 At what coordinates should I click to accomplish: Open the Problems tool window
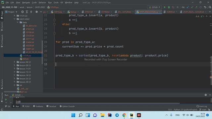tap(38, 106)
